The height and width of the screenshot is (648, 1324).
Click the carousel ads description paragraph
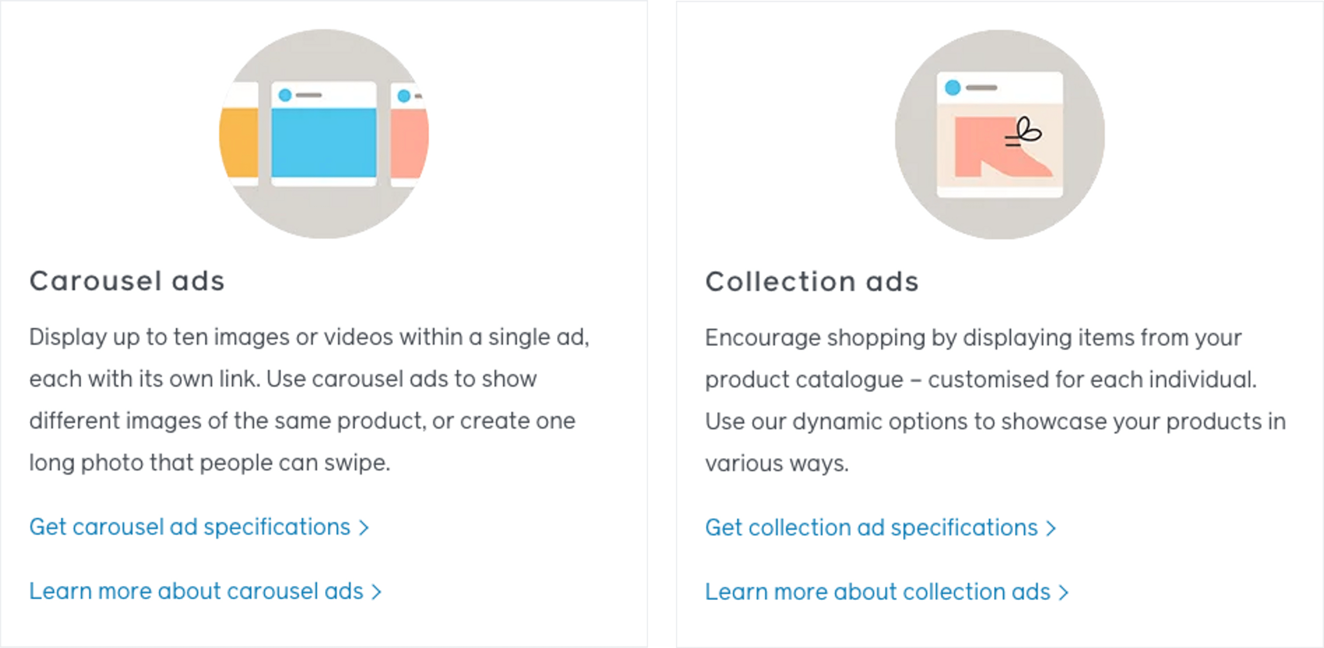[x=308, y=400]
